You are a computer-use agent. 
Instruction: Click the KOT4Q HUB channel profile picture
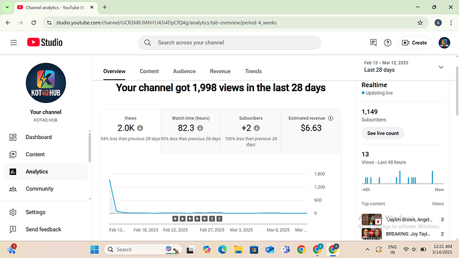coord(46,82)
